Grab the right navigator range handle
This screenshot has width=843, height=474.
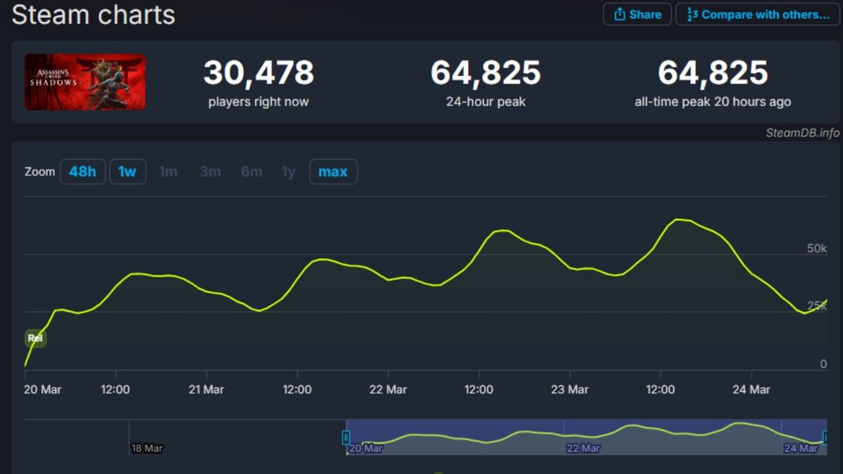pos(825,437)
